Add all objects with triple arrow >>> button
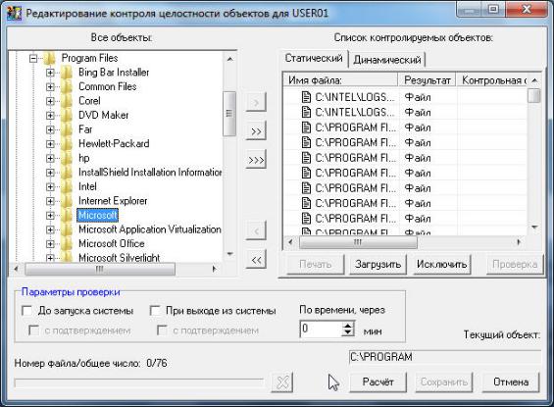Screen dimensions: 554x407 [x=256, y=160]
